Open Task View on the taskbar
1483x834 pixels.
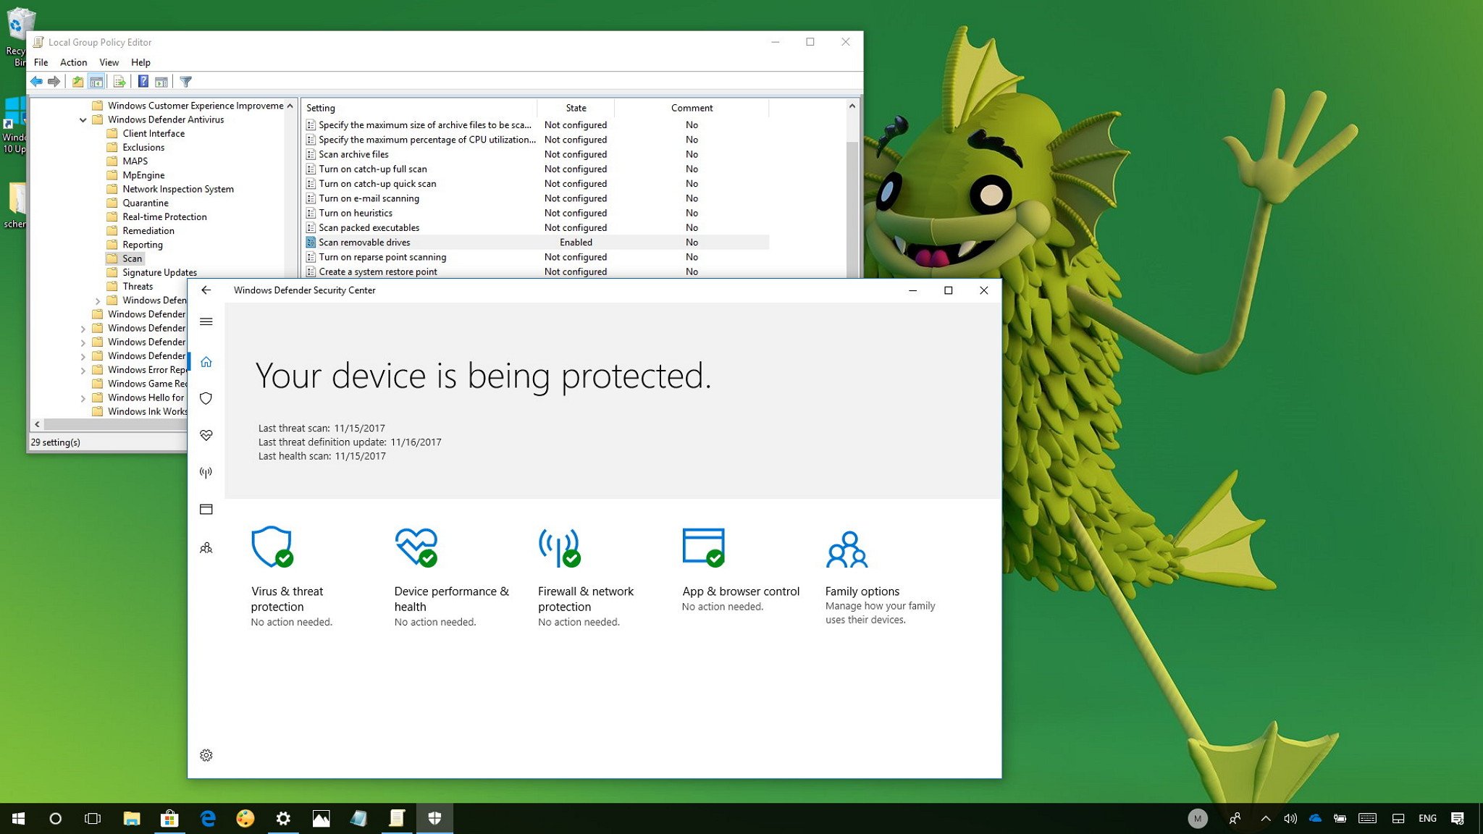click(x=93, y=819)
